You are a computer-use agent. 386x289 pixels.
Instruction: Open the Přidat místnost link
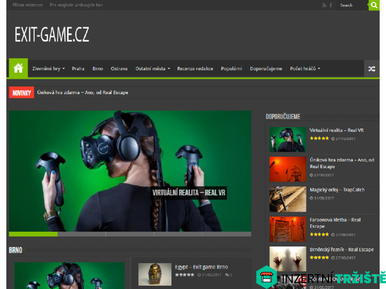click(27, 5)
